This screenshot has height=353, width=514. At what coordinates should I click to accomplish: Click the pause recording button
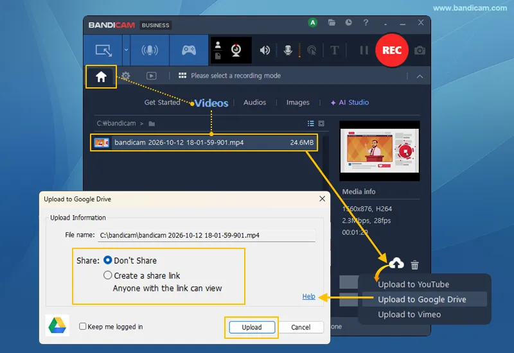point(364,50)
